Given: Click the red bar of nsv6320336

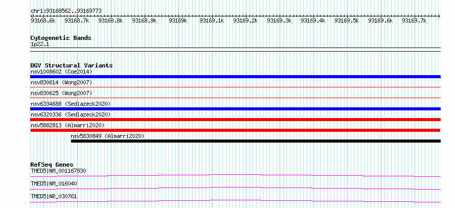Looking at the screenshot, I should point(235,120).
